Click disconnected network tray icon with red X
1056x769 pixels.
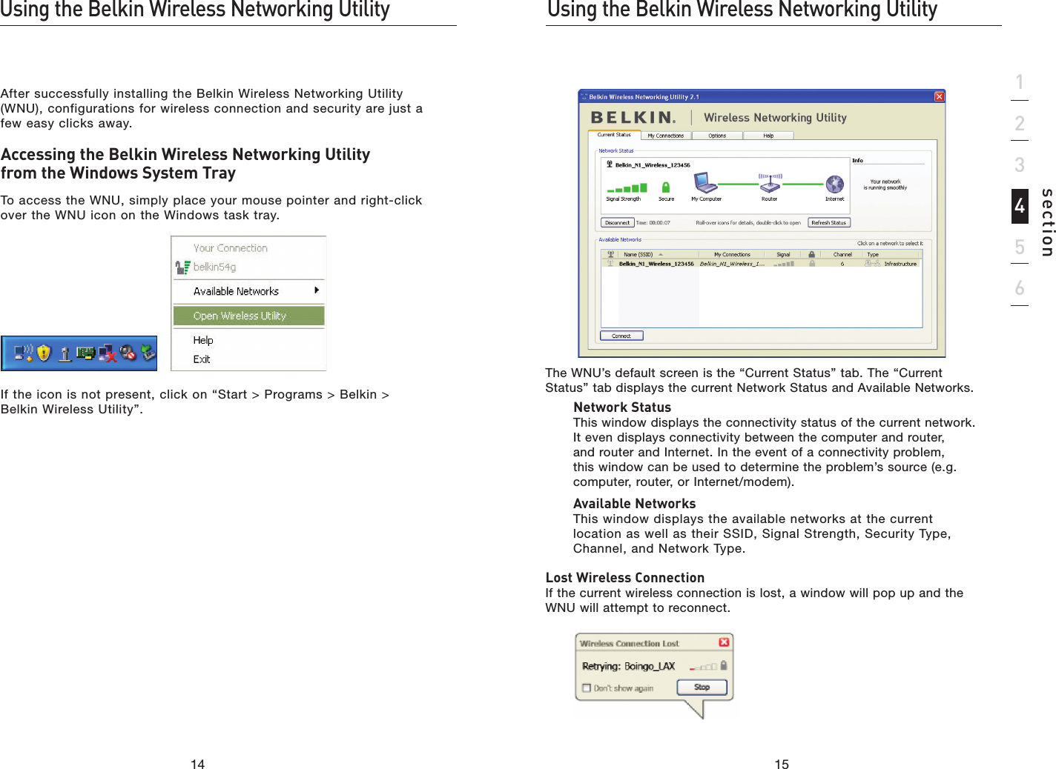coord(108,354)
